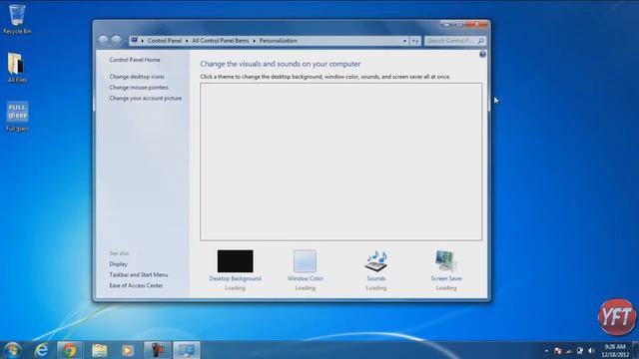639x359 pixels.
Task: Click the Forward navigation arrow
Action: [117, 40]
